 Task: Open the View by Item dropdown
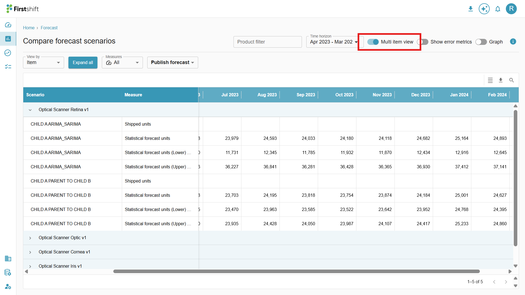(x=44, y=62)
